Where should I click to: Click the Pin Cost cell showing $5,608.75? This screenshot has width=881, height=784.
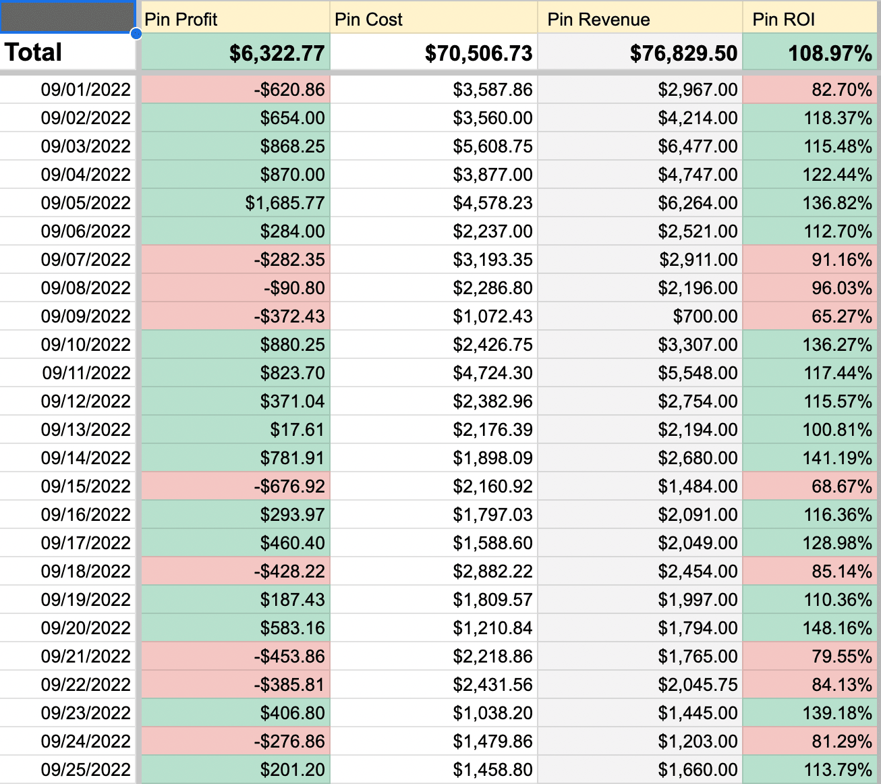434,146
